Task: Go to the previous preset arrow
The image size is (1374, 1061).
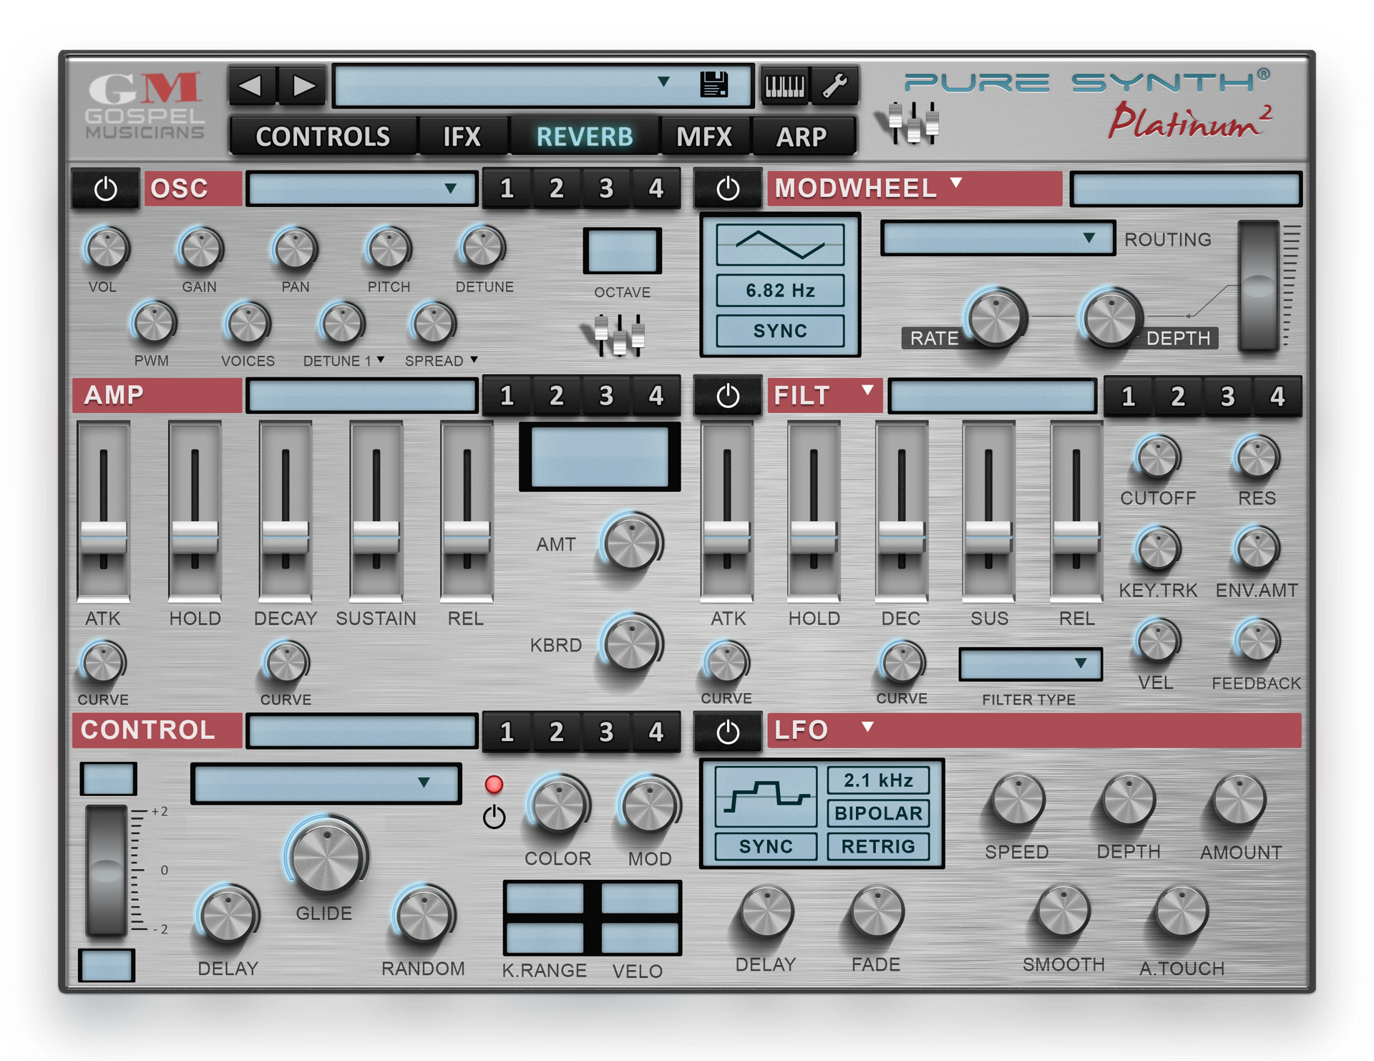Action: click(251, 84)
